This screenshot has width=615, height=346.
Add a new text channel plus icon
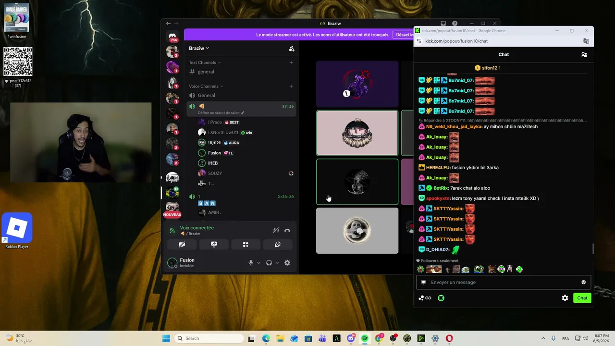point(291,62)
